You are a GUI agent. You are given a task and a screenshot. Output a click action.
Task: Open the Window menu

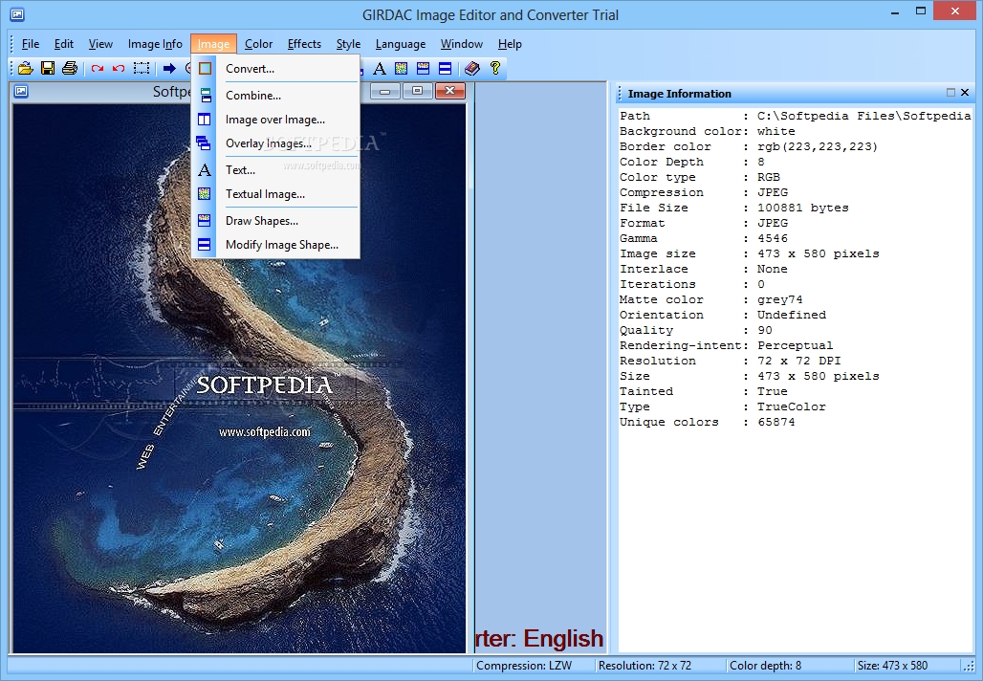(x=462, y=44)
